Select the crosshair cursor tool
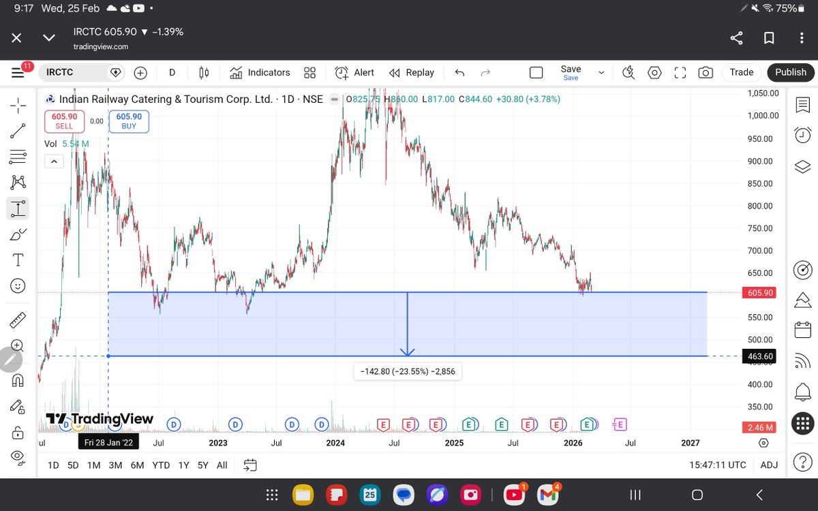The image size is (818, 511). click(x=18, y=105)
